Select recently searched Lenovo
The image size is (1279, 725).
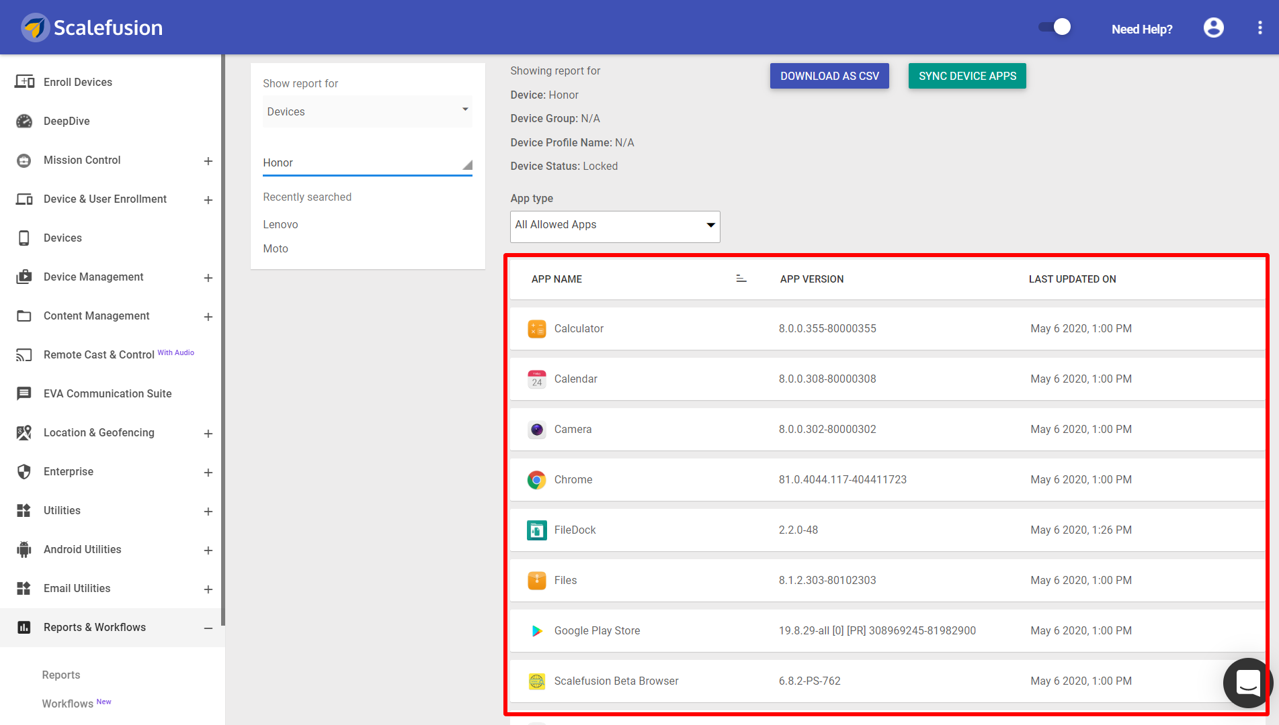click(x=280, y=224)
